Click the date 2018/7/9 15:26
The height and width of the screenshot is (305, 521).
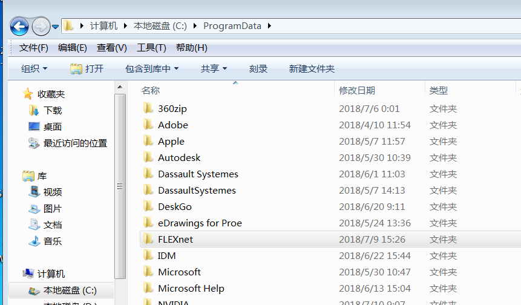click(x=372, y=240)
